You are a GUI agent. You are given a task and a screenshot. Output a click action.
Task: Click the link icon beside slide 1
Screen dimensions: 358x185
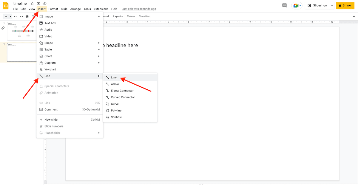pyautogui.click(x=3, y=28)
